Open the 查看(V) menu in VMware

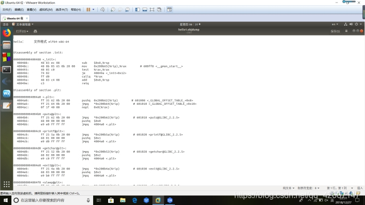[31, 10]
